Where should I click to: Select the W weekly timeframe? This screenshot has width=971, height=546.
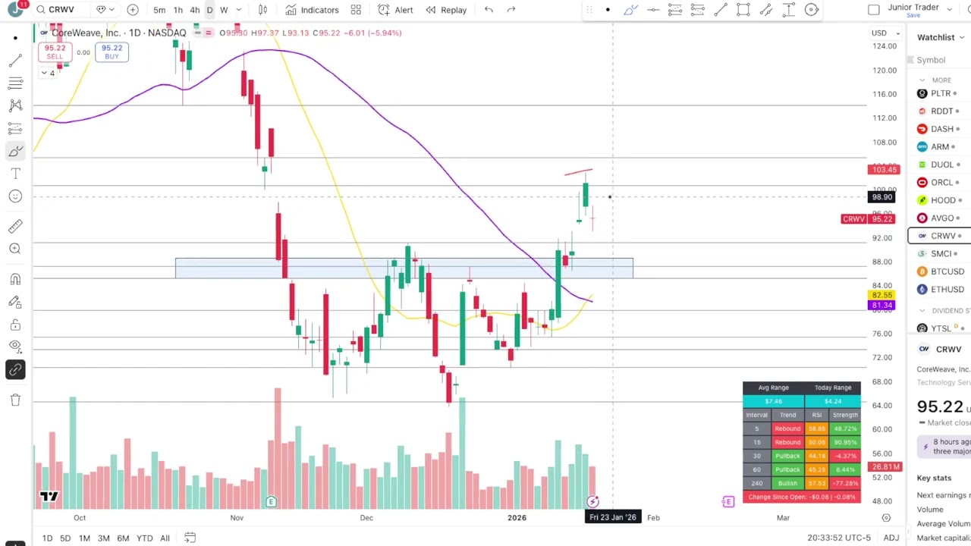[x=224, y=10]
